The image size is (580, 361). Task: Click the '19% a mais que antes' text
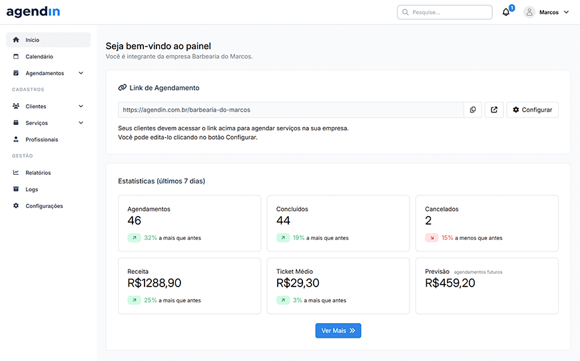click(321, 238)
